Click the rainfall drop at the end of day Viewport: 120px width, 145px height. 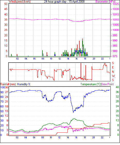tap(109, 129)
